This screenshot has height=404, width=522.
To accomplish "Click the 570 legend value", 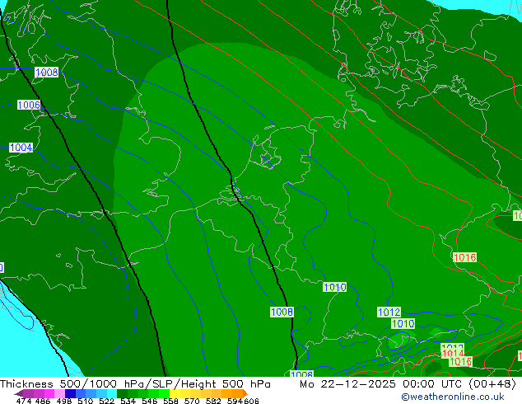I will tap(192, 401).
